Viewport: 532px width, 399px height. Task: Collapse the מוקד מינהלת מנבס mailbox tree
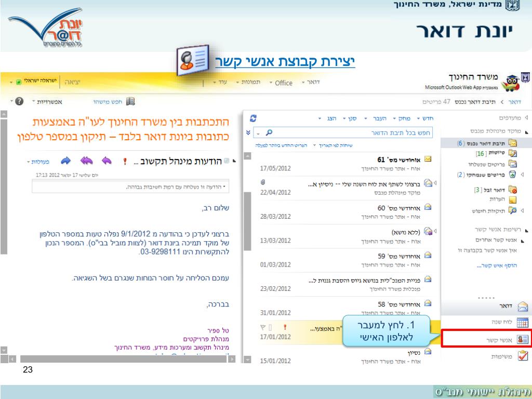pos(527,132)
